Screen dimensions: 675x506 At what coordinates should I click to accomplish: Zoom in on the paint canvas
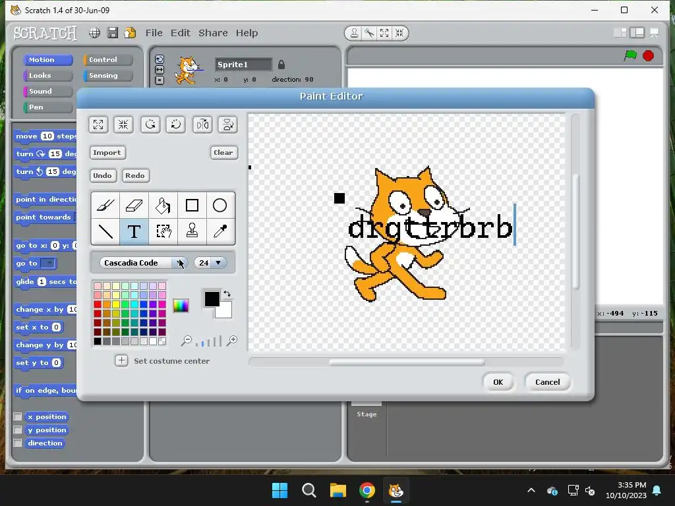232,341
